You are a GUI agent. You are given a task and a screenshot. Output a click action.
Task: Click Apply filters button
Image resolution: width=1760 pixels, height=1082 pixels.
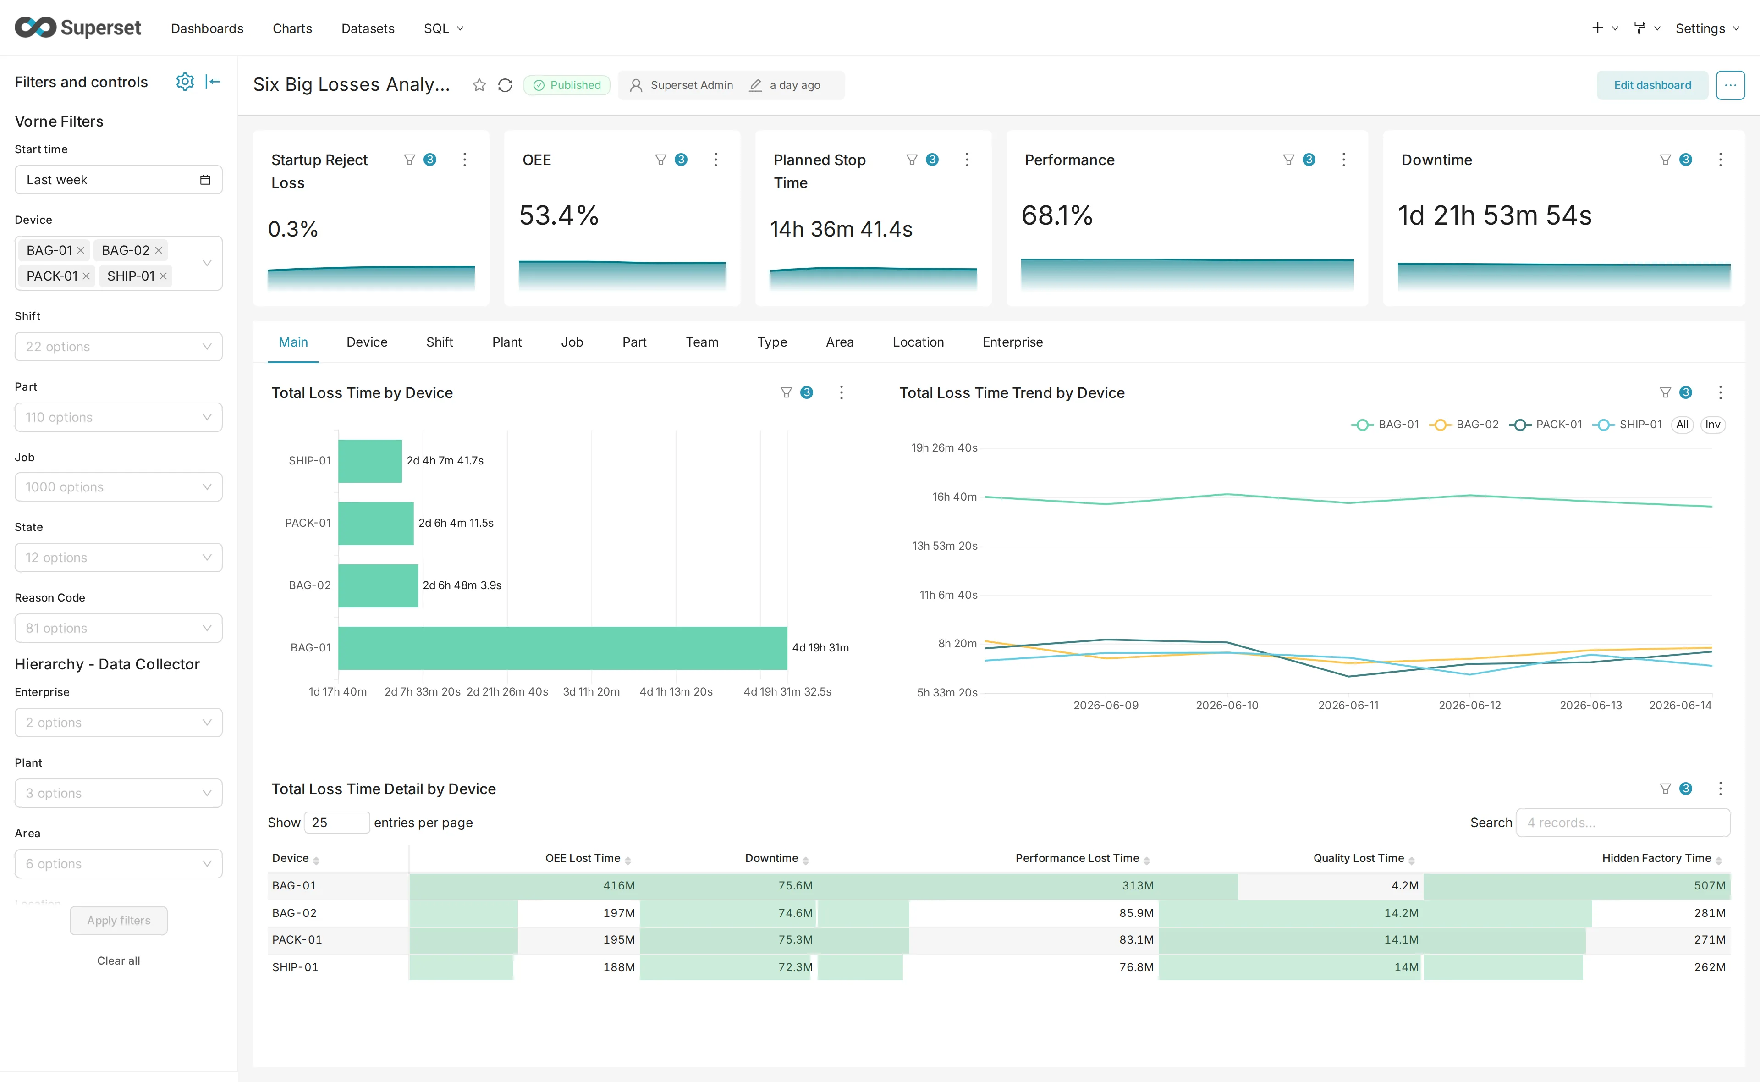(119, 920)
